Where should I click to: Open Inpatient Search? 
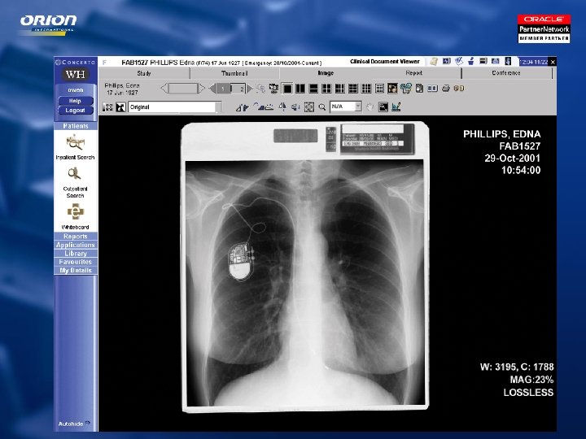point(75,147)
